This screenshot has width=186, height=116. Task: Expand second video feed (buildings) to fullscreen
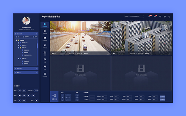(169, 54)
